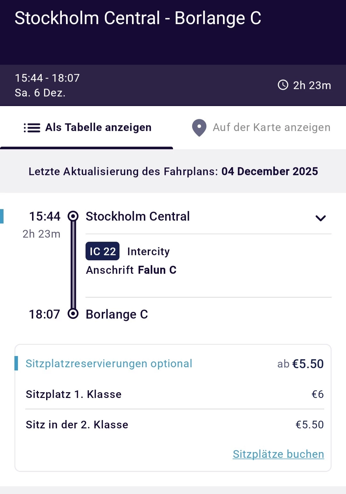Click the Anschrift Falun C destination text
Screen dimensions: 346x494
(x=131, y=270)
